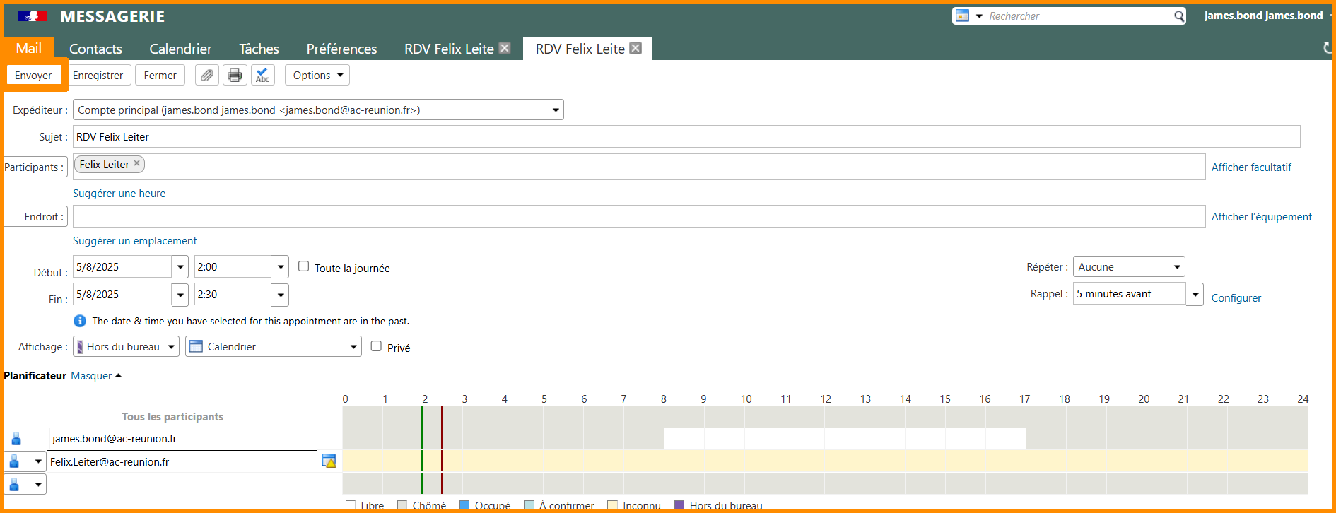Viewport: 1336px width, 513px height.
Task: Click the printer icon in toolbar
Action: (235, 76)
